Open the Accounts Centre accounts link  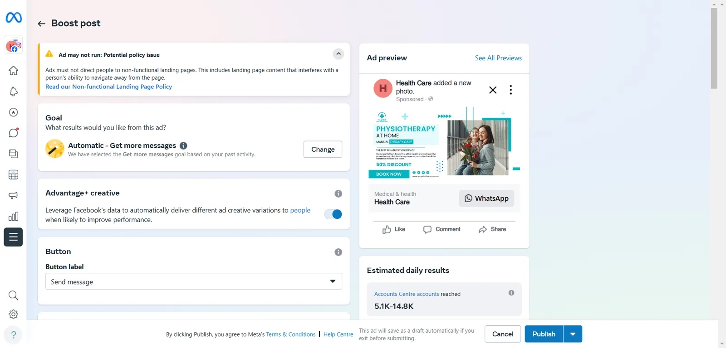(x=407, y=294)
